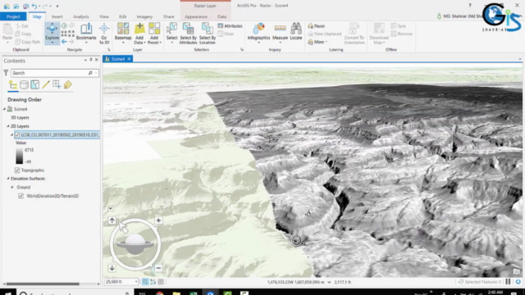Open Select By Attributes

click(x=188, y=33)
